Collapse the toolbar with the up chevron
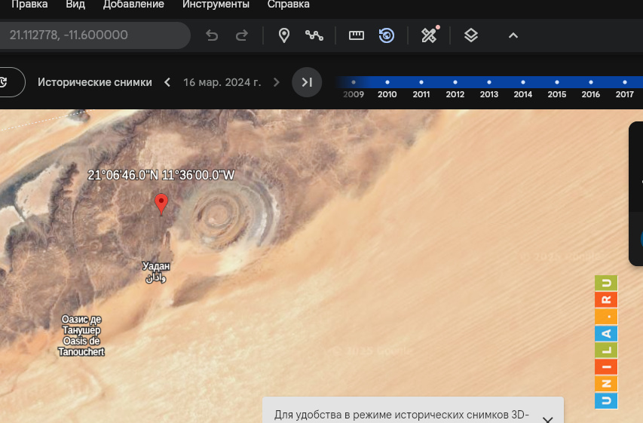The image size is (643, 423). pos(513,35)
